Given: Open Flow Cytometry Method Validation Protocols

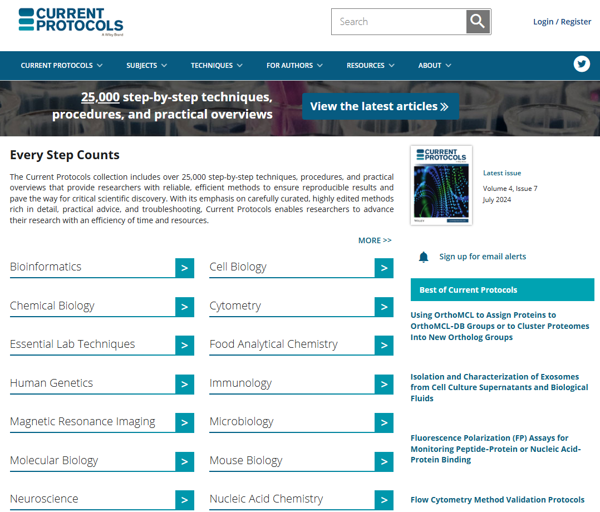Looking at the screenshot, I should 498,500.
